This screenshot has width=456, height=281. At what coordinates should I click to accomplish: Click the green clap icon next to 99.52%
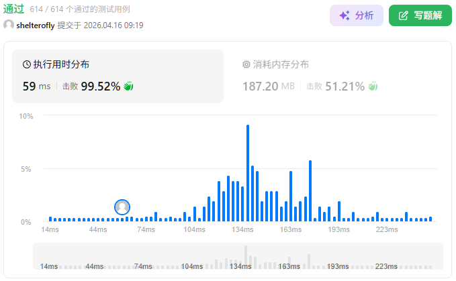129,87
